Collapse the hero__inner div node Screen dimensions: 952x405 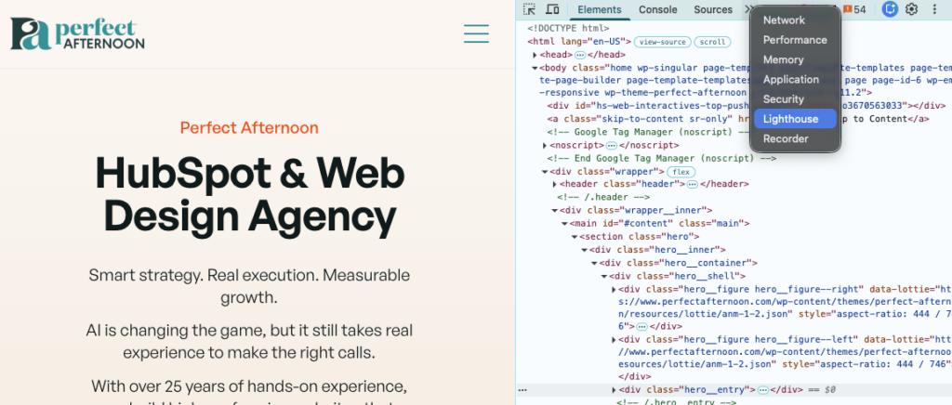point(584,250)
